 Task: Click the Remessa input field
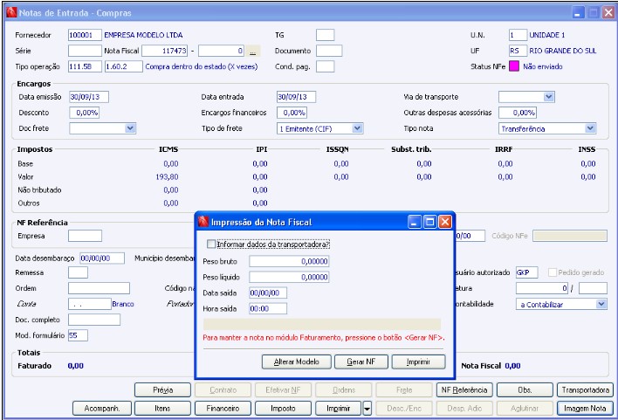(x=78, y=272)
